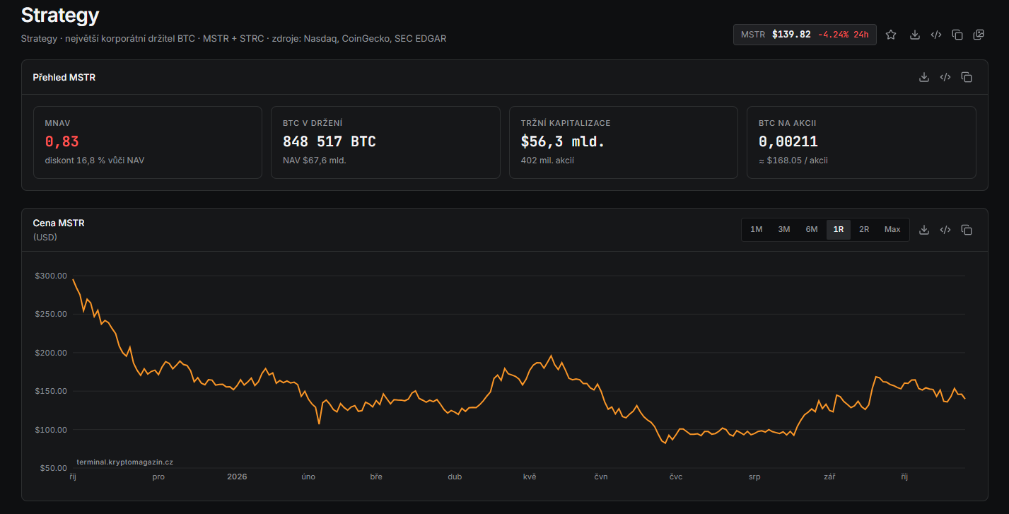This screenshot has width=1009, height=514.
Task: Click the '$300.00' y-axis label
Action: pyautogui.click(x=51, y=276)
